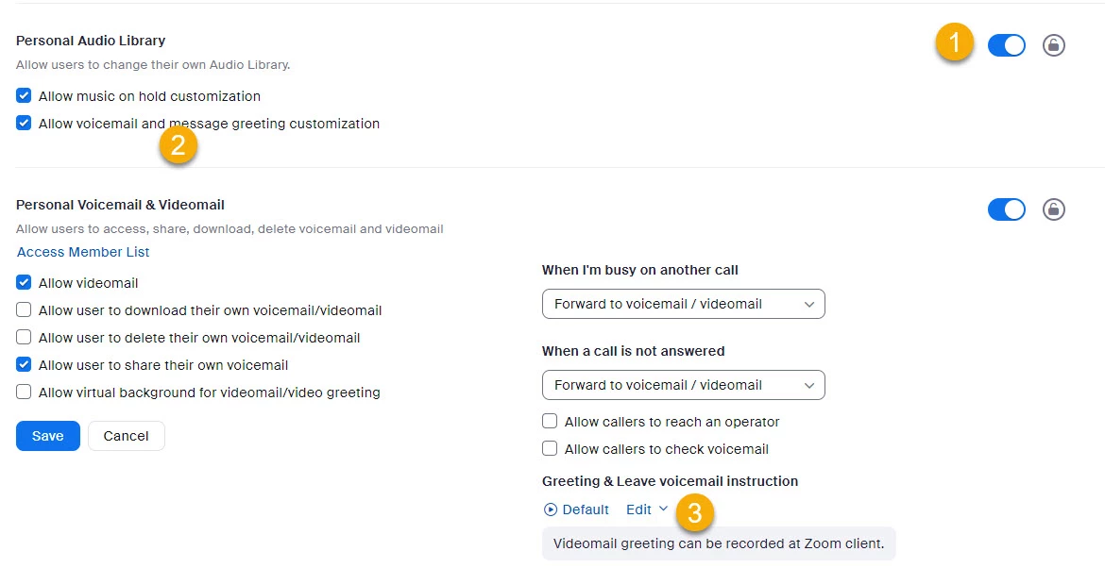Enable user download of own voicemail/videomail

click(x=25, y=310)
